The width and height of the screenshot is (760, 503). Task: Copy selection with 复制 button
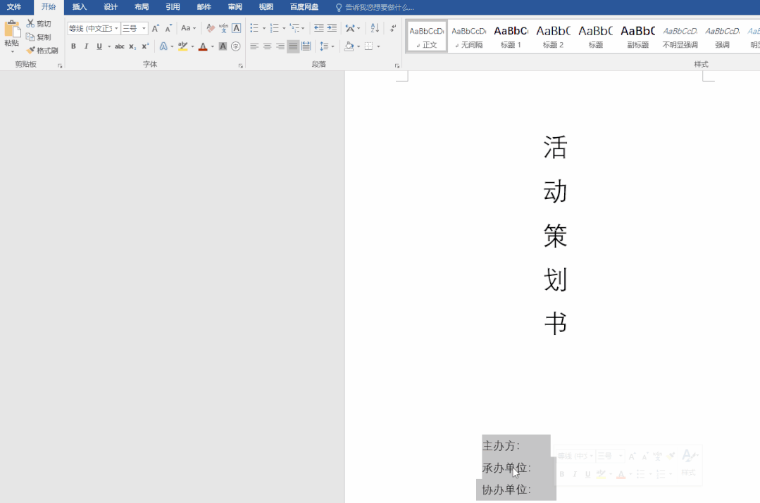coord(39,37)
